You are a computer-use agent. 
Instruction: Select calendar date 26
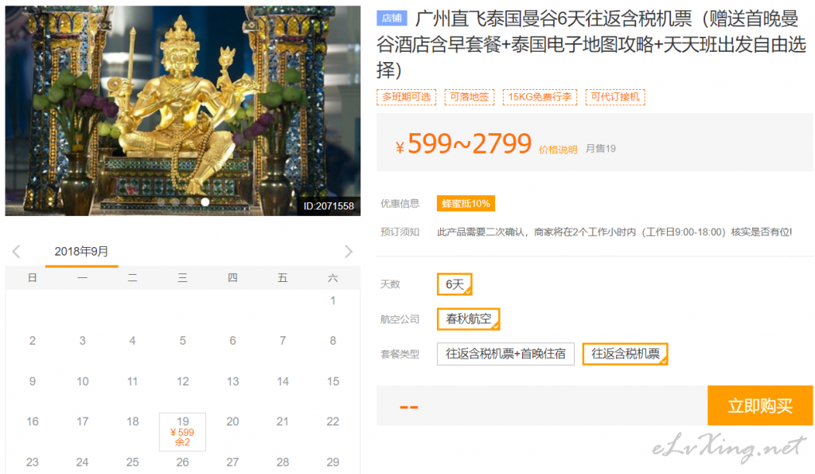(x=182, y=462)
